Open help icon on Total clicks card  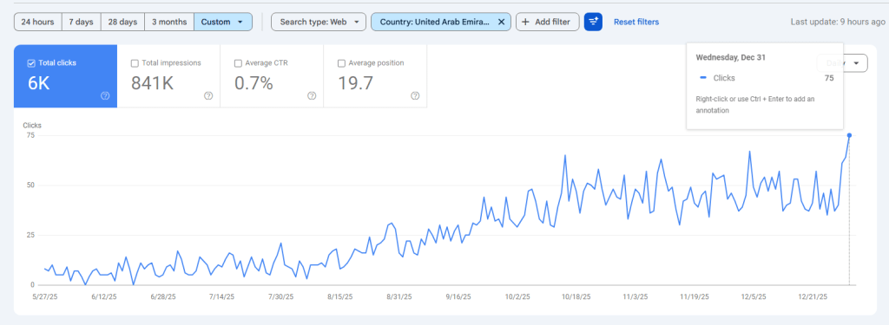tap(105, 95)
